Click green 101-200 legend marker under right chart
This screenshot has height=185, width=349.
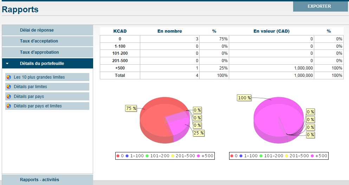click(261, 156)
